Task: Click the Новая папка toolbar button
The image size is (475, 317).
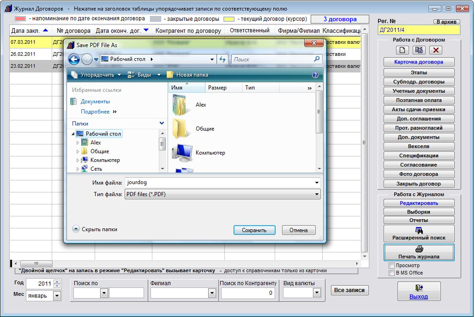Action: click(187, 75)
